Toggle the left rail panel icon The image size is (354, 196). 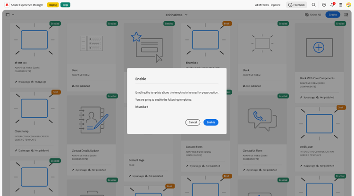(8, 15)
